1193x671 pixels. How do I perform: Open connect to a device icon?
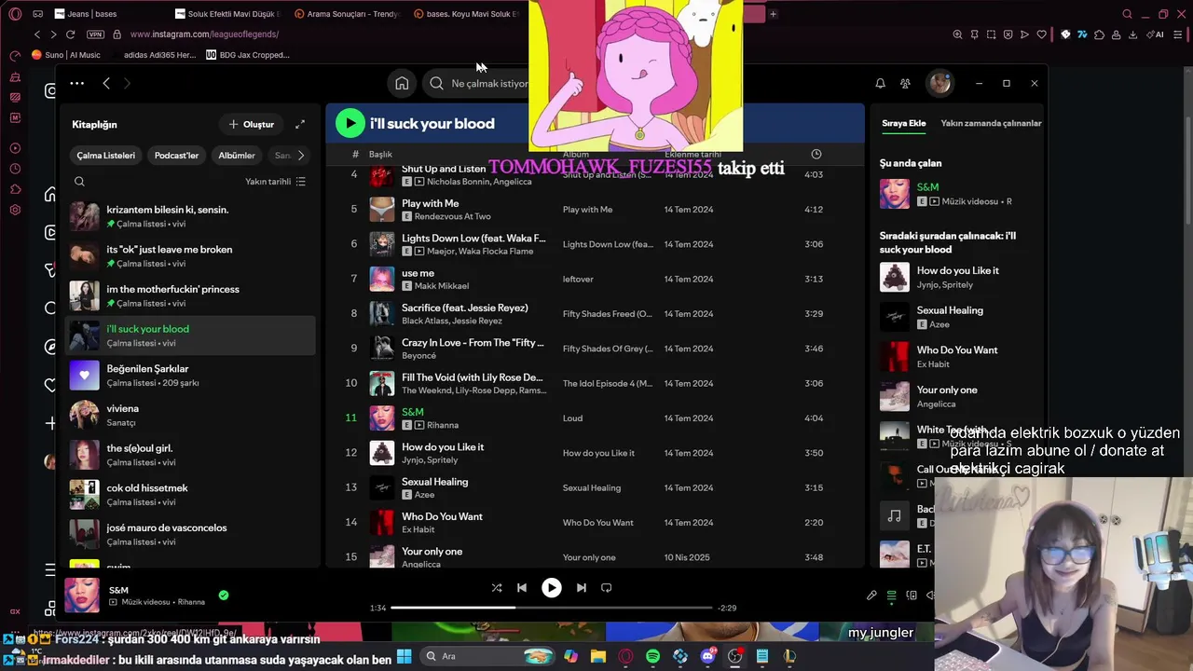pos(912,596)
